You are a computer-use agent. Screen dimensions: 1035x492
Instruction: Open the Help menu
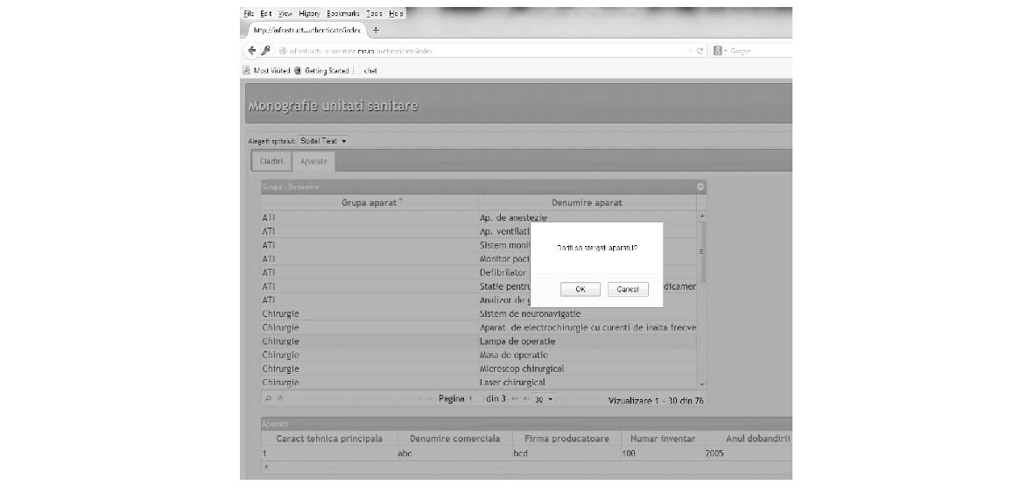coord(396,13)
